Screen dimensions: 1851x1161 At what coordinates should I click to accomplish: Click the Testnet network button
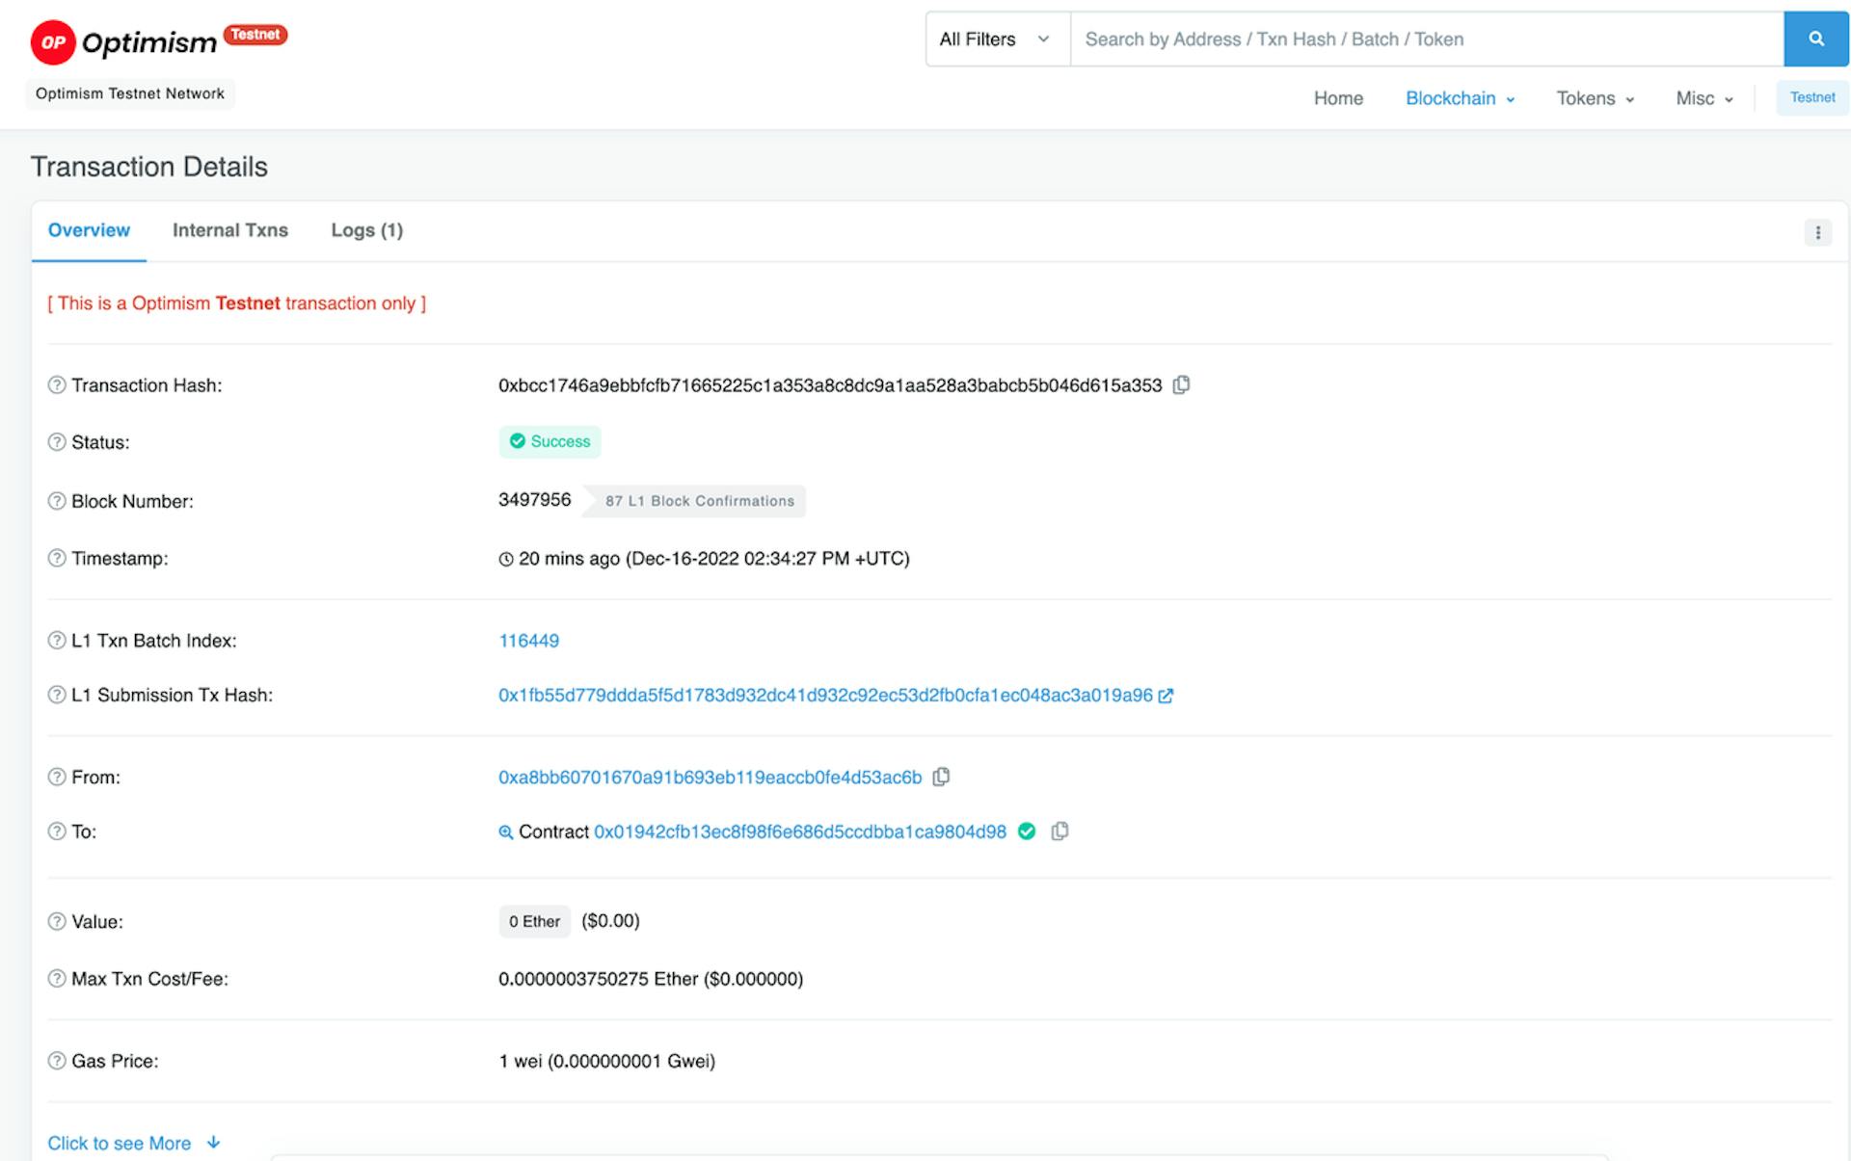(1811, 97)
